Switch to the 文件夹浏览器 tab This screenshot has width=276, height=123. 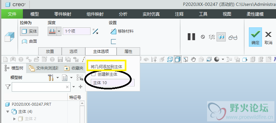point(44,68)
